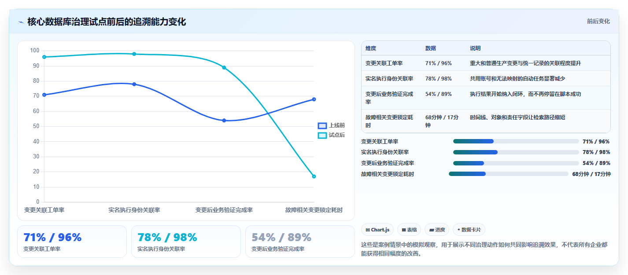628x275 pixels.
Task: Click the 进度 tag
Action: pyautogui.click(x=437, y=230)
